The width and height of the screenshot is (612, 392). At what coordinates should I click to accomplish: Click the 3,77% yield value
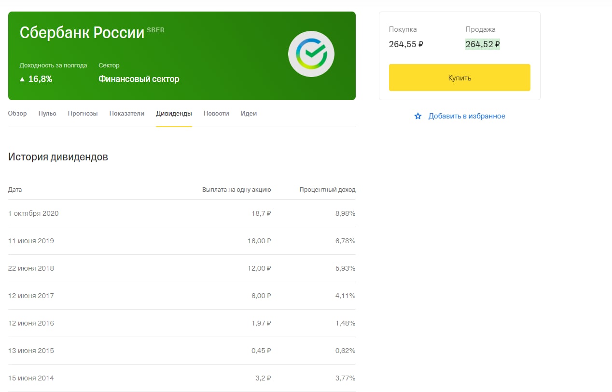tap(346, 378)
